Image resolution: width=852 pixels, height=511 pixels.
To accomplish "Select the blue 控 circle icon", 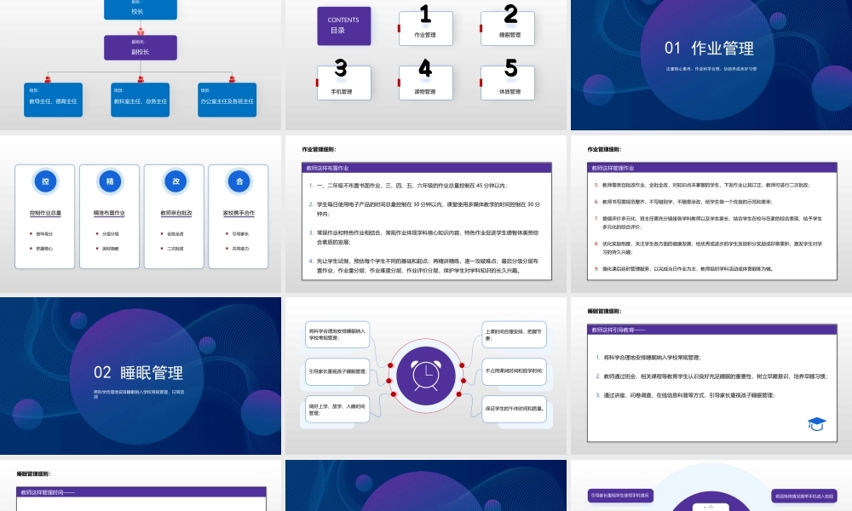I will [45, 181].
